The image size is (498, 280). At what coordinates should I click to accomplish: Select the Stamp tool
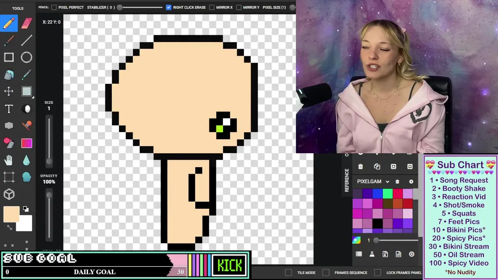pyautogui.click(x=26, y=126)
